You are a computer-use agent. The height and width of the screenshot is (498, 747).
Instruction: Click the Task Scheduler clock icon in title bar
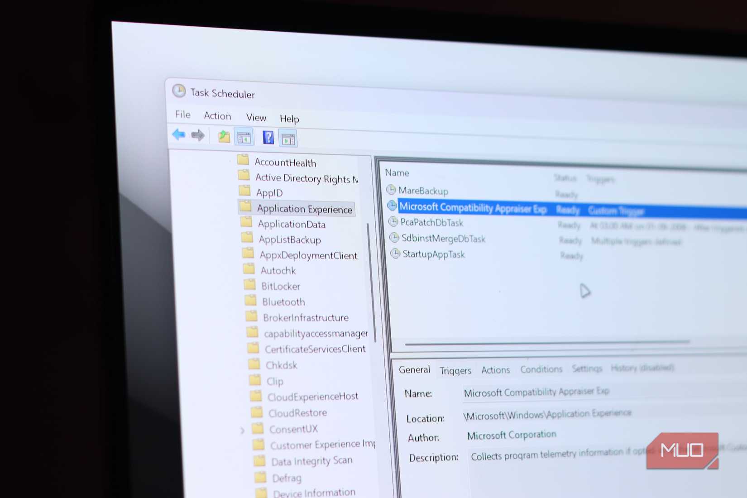179,91
